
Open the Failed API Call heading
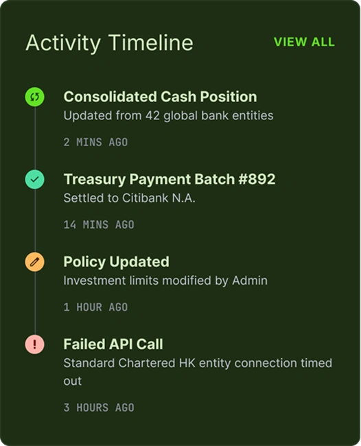click(113, 344)
